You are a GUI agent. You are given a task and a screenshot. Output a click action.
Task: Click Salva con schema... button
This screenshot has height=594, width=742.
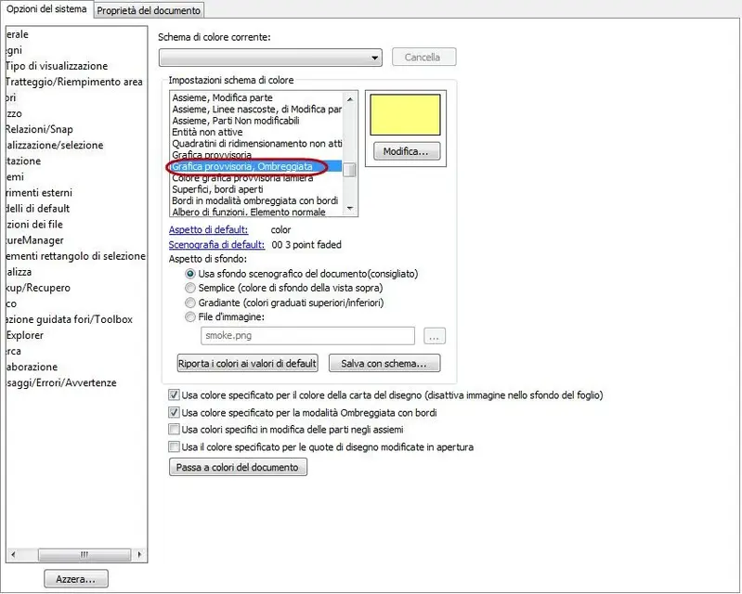point(384,363)
